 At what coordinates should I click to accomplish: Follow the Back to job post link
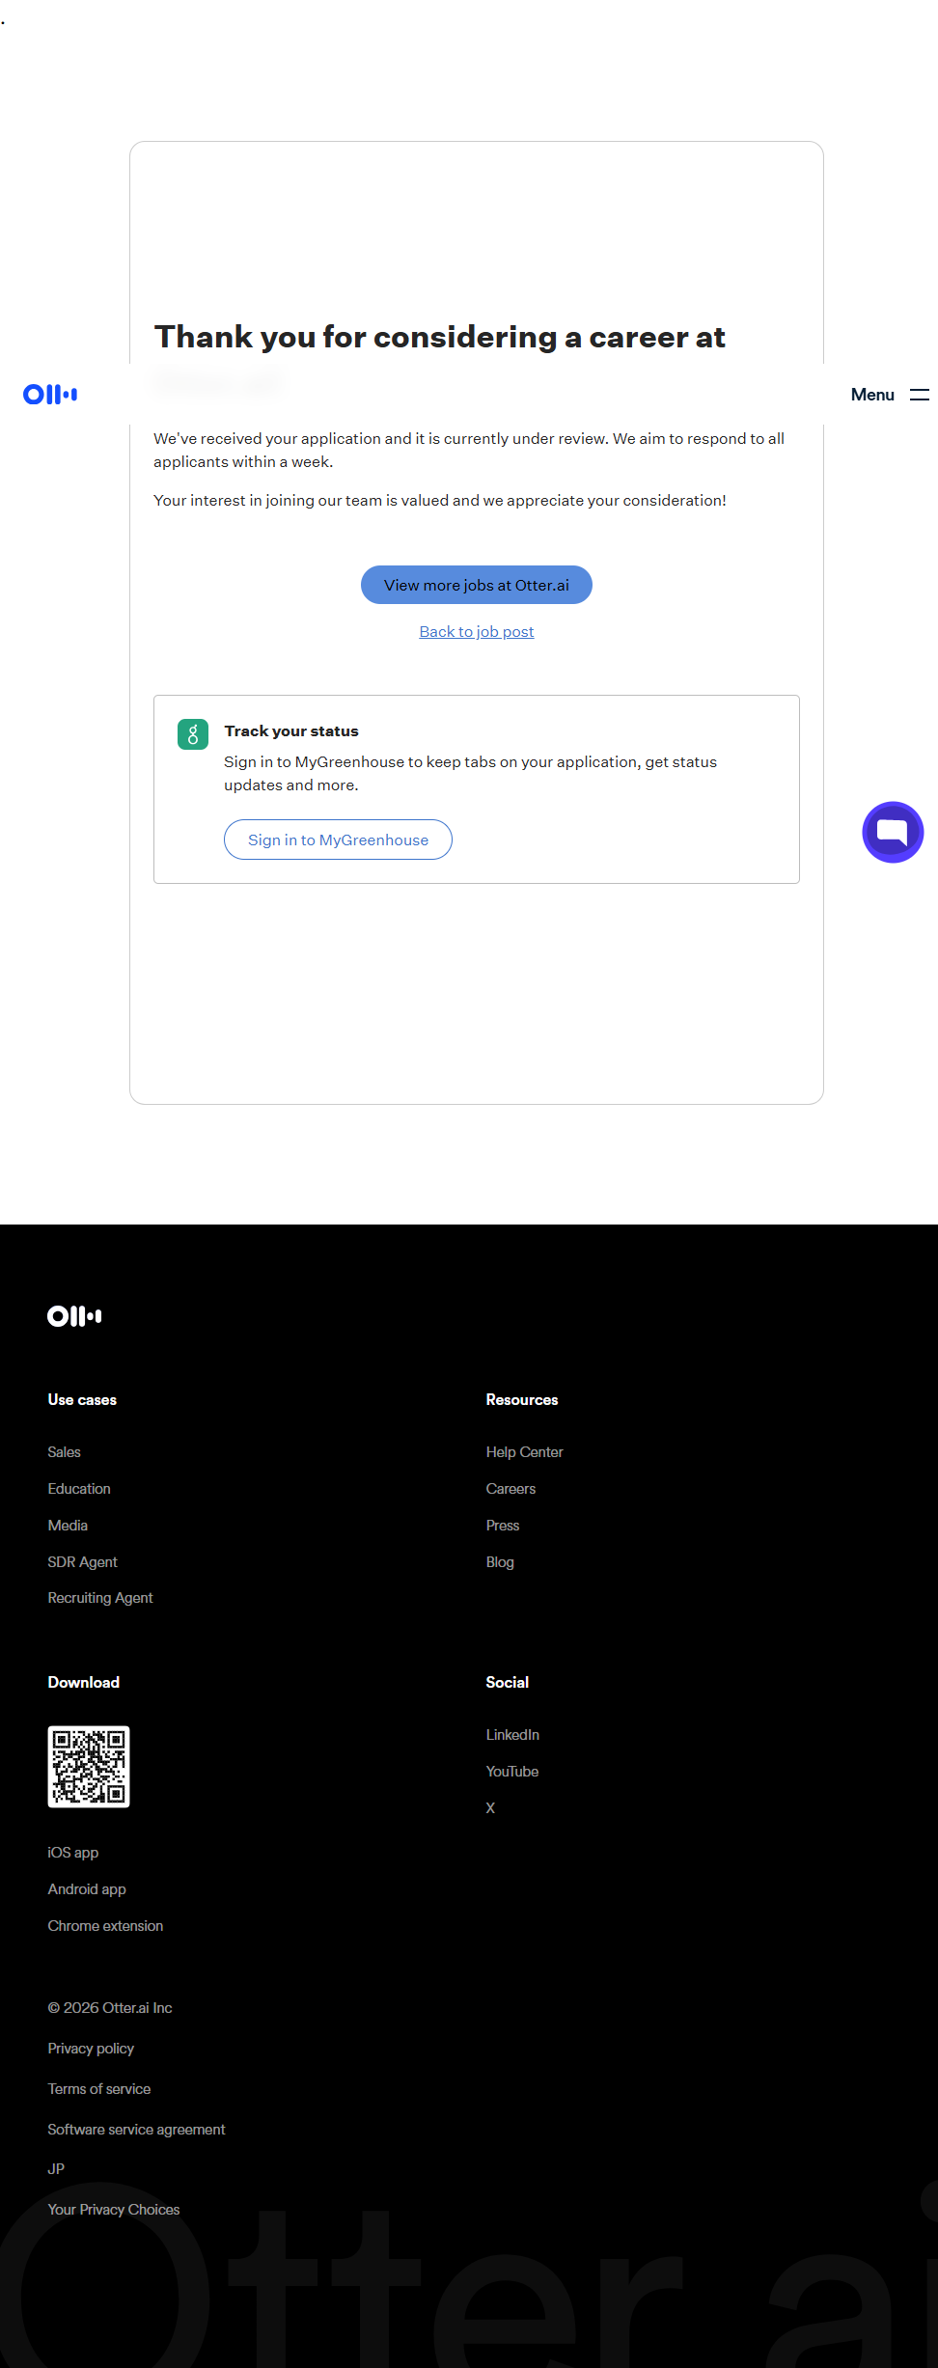[477, 632]
